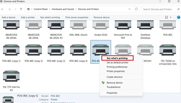Click the search magnifier icon

pos(178,9)
